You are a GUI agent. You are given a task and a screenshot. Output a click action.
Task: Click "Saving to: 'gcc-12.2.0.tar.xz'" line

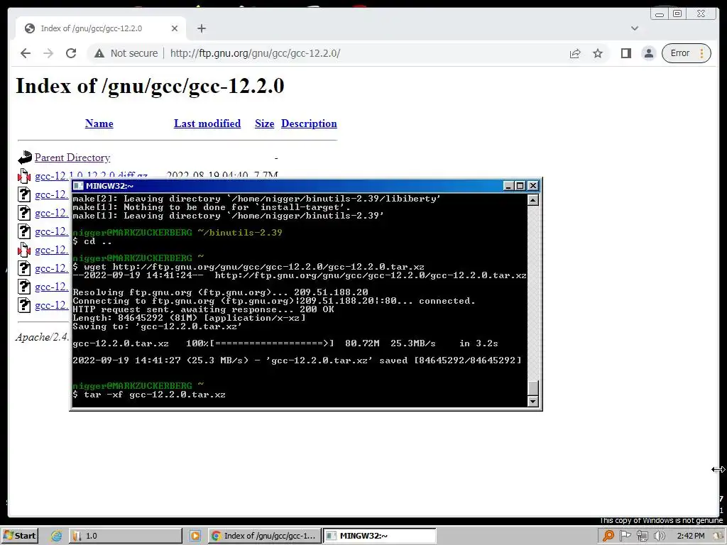[x=157, y=326]
